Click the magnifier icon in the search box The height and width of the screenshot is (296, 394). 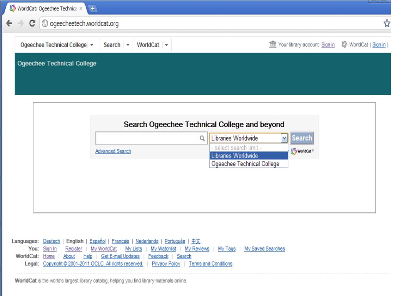tap(202, 138)
